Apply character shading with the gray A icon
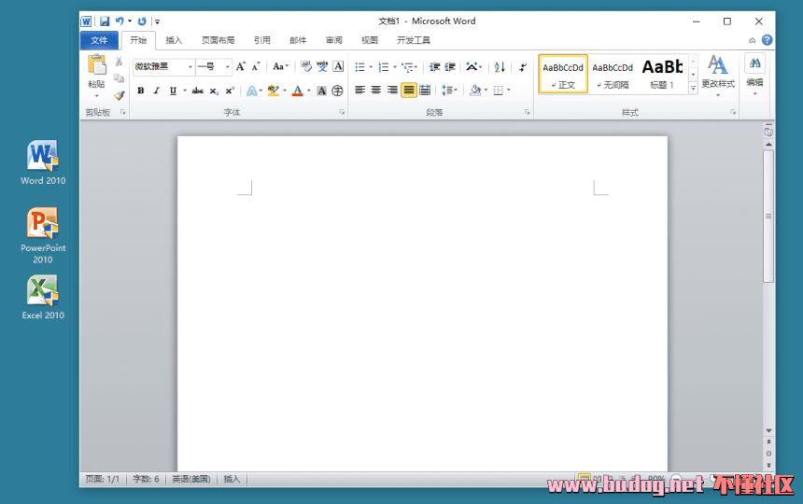This screenshot has width=803, height=504. (x=321, y=91)
